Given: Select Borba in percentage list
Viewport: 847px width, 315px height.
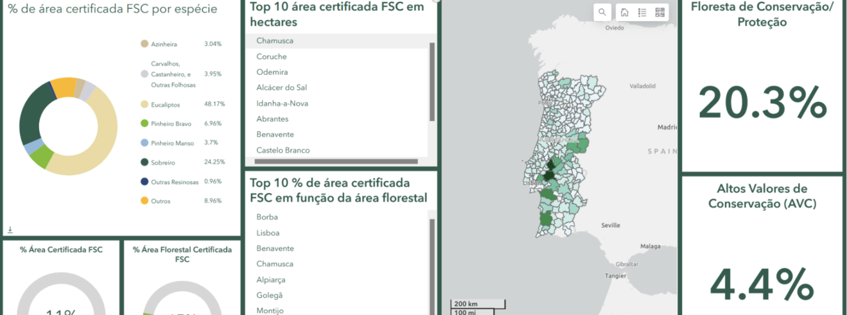Looking at the screenshot, I should coord(337,217).
